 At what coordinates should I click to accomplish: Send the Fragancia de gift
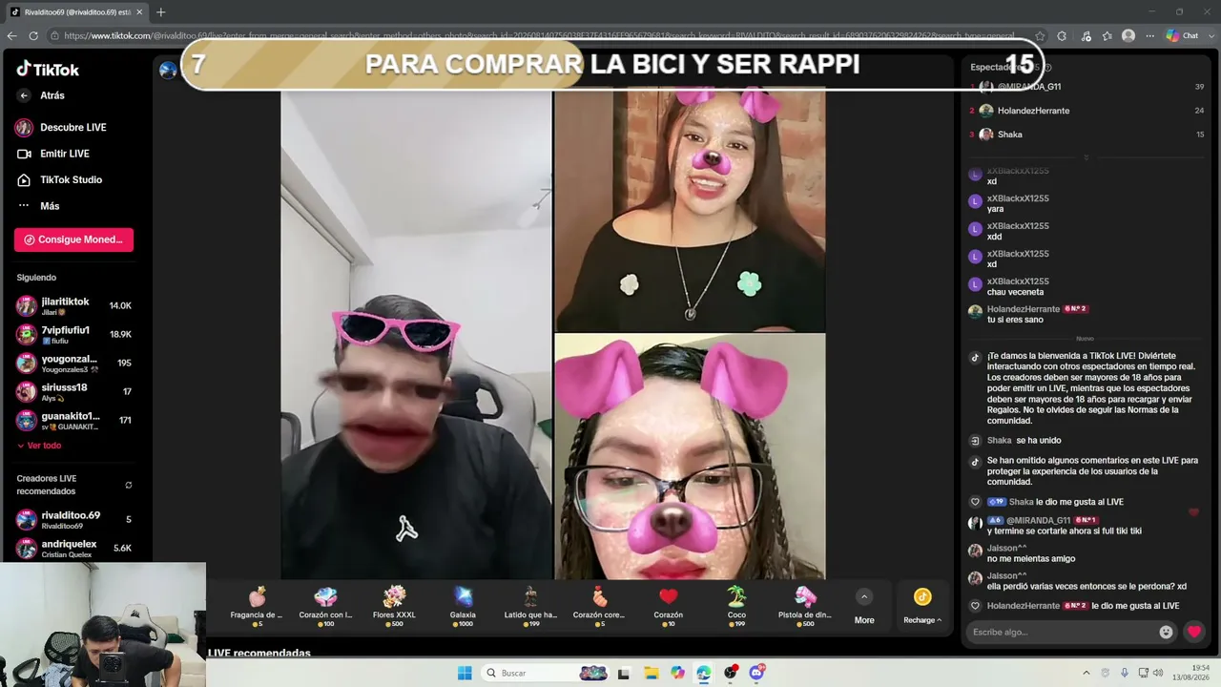click(257, 606)
